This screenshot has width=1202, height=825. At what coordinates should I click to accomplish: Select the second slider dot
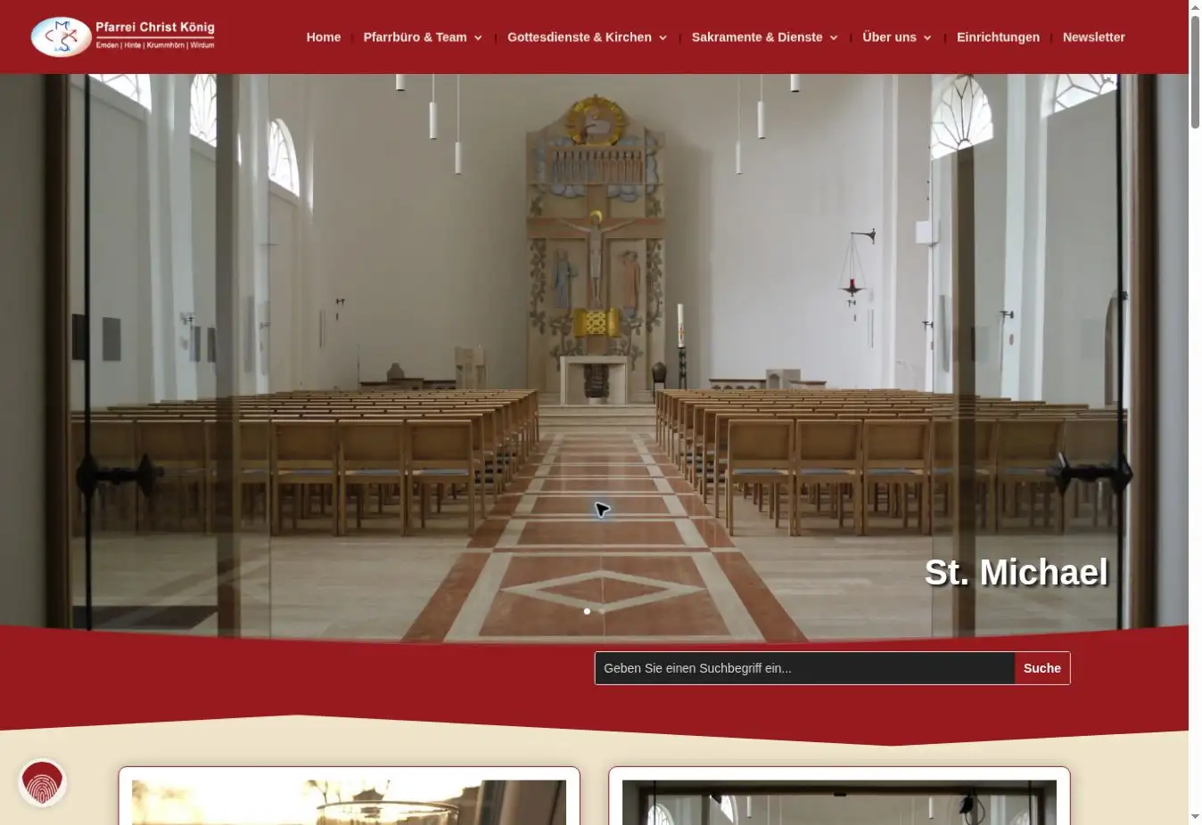pos(602,611)
